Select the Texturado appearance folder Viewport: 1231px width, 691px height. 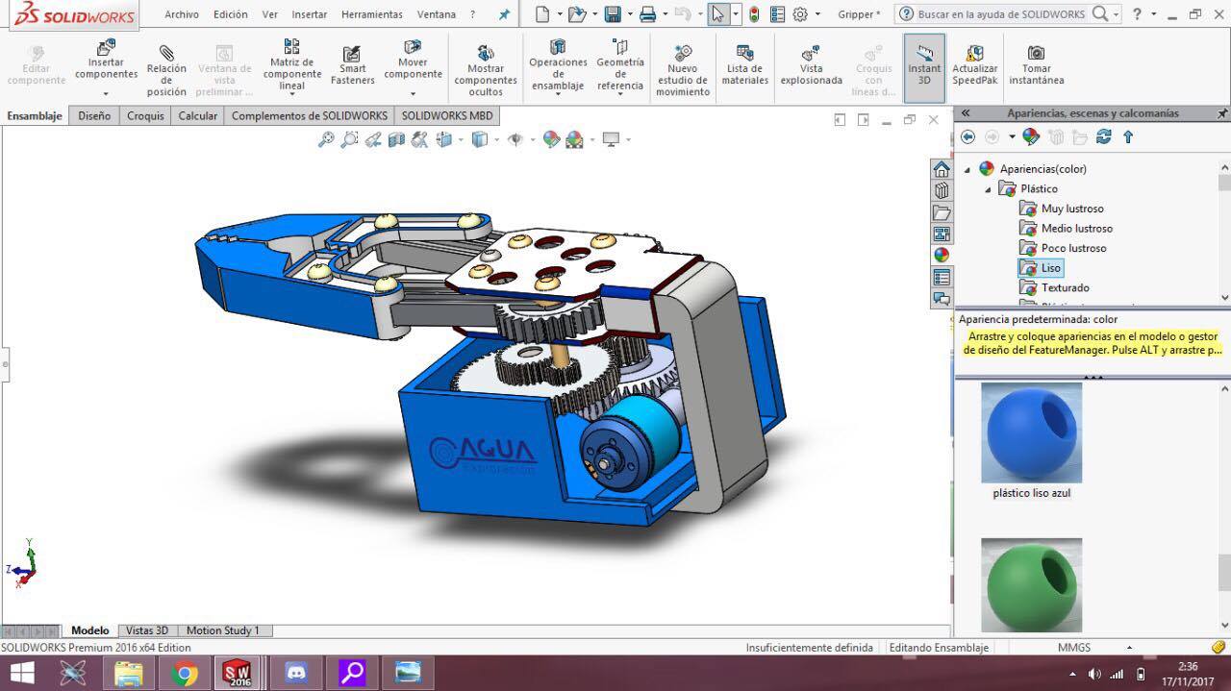coord(1065,287)
